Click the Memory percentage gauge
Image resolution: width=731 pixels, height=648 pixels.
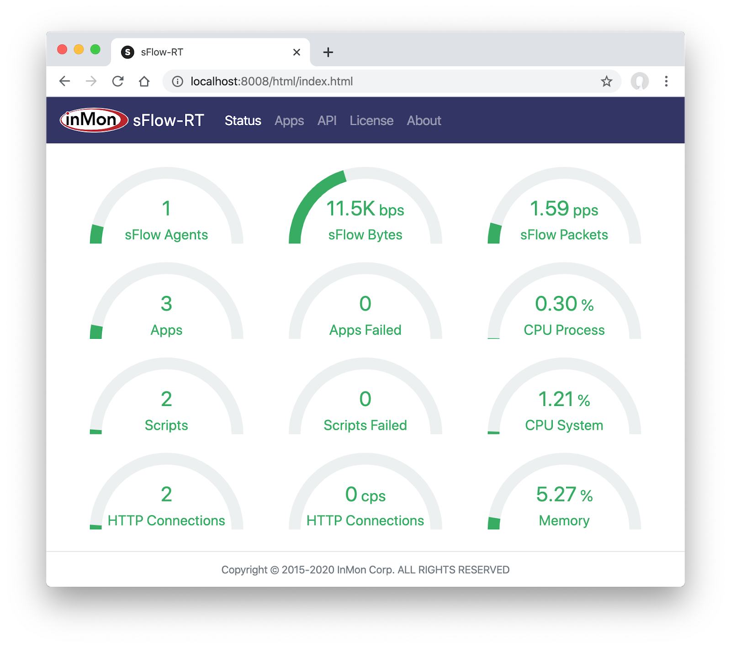point(564,498)
